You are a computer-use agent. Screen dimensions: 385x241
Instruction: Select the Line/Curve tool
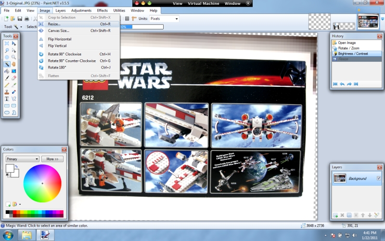[x=14, y=99]
